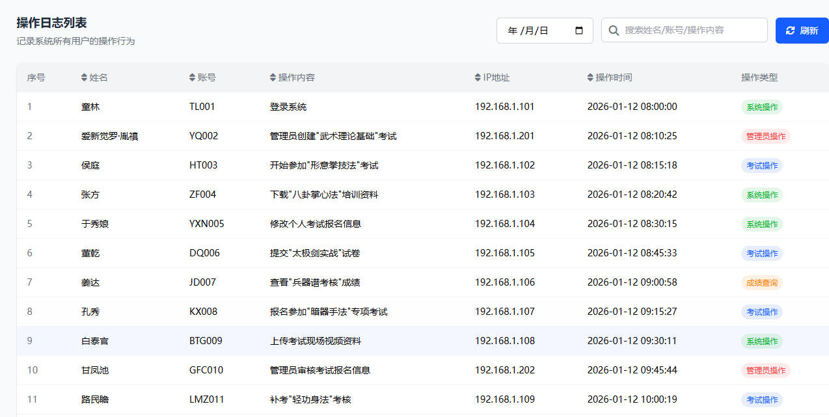Click IP address 192.168.1.109

point(504,399)
